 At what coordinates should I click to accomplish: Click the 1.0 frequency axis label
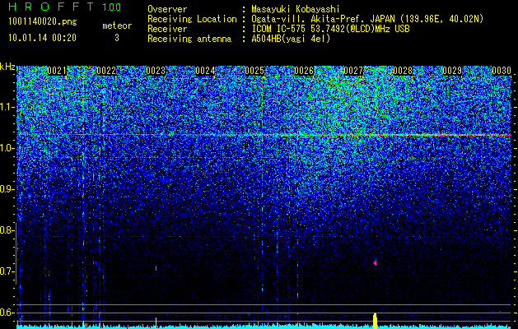7,149
